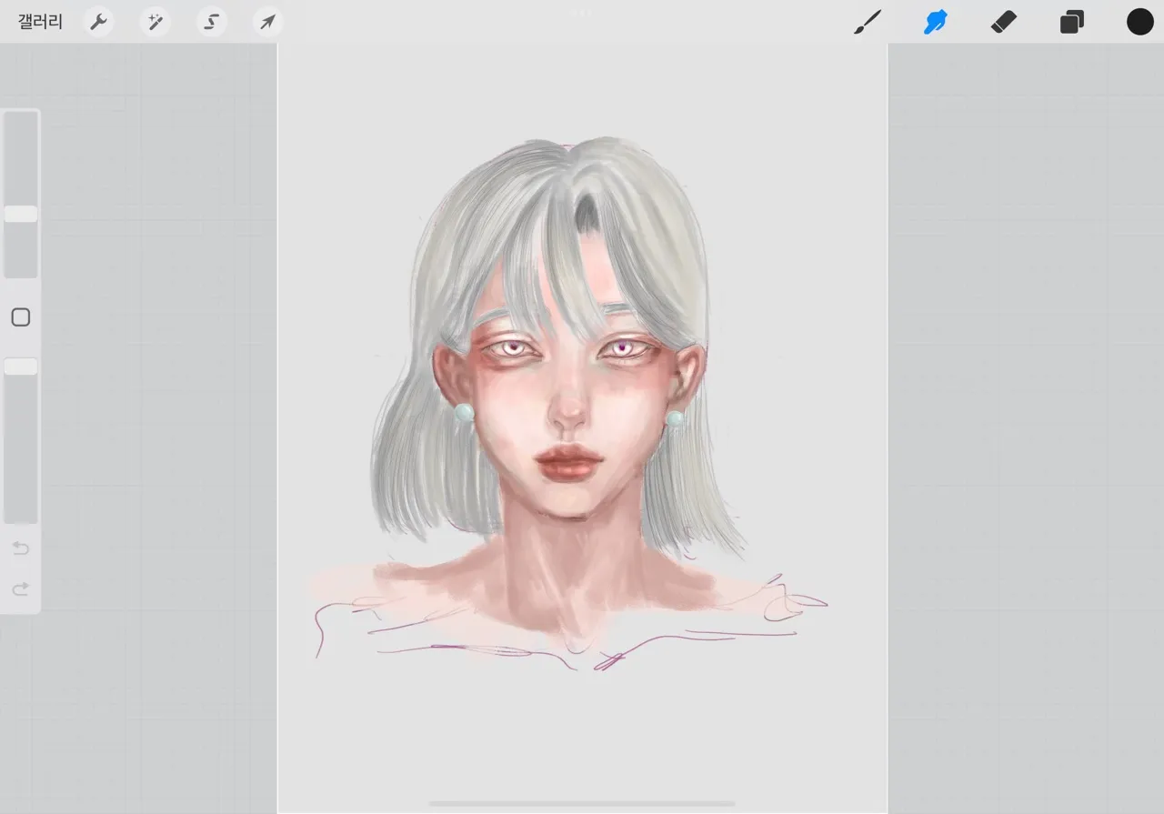The image size is (1164, 814).
Task: Select the Smudge tool
Action: tap(935, 22)
